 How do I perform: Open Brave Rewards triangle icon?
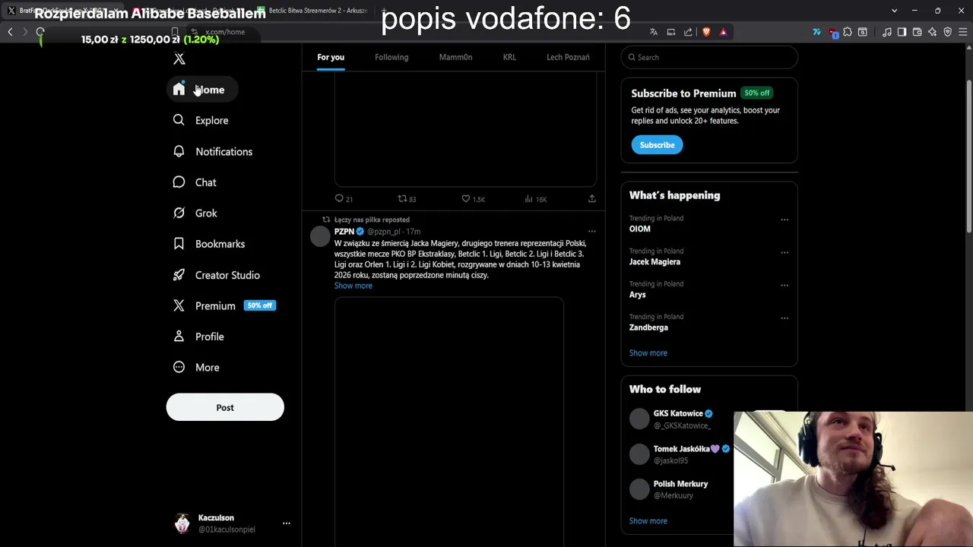pos(723,32)
